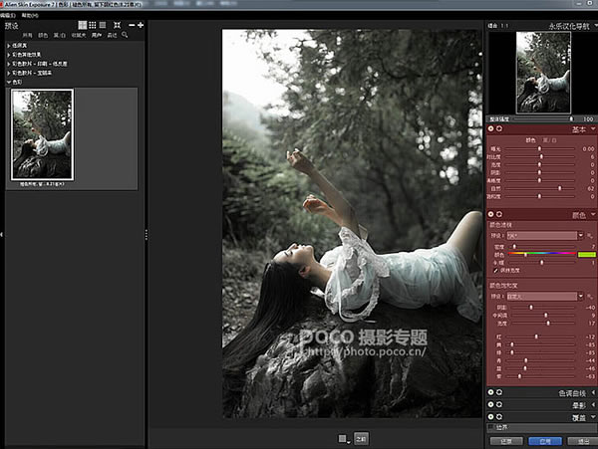Click the split-view square icon below the preview
Screen dimensions: 598x449
(x=343, y=439)
